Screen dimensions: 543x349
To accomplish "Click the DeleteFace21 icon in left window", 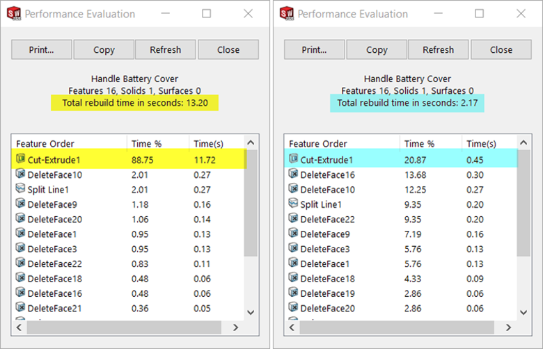I will (x=21, y=307).
